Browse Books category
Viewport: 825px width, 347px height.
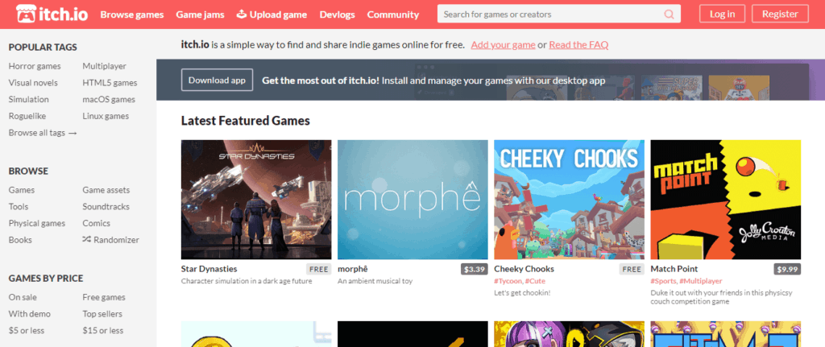pos(20,240)
